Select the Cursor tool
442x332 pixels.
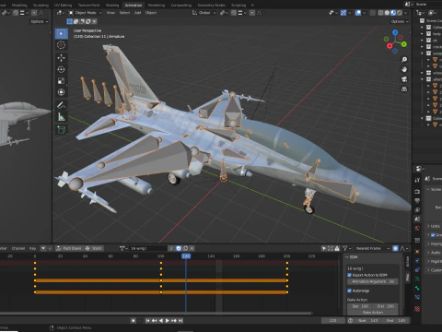[x=62, y=45]
